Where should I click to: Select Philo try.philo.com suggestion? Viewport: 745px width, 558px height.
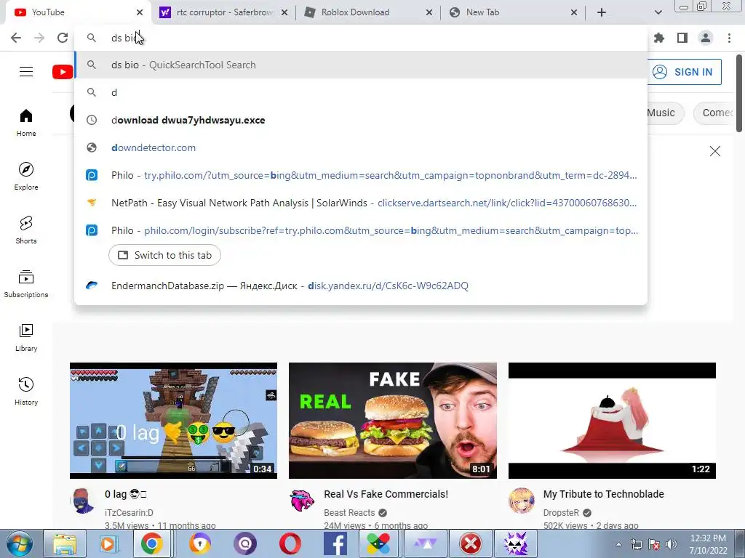tap(361, 175)
